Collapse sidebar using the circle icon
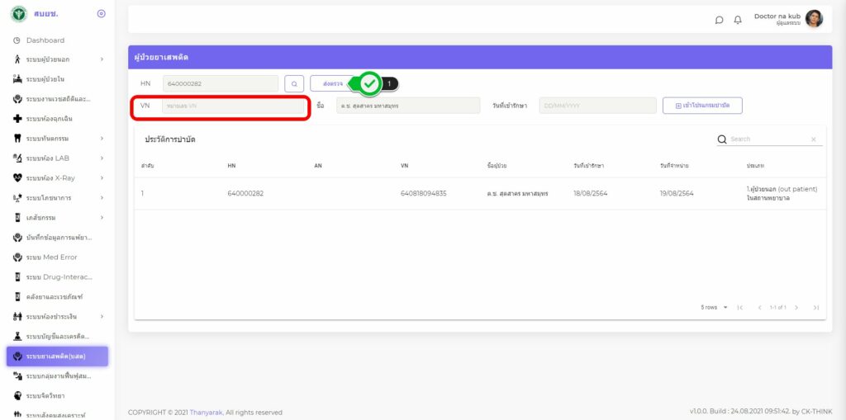The height and width of the screenshot is (420, 846). (102, 14)
